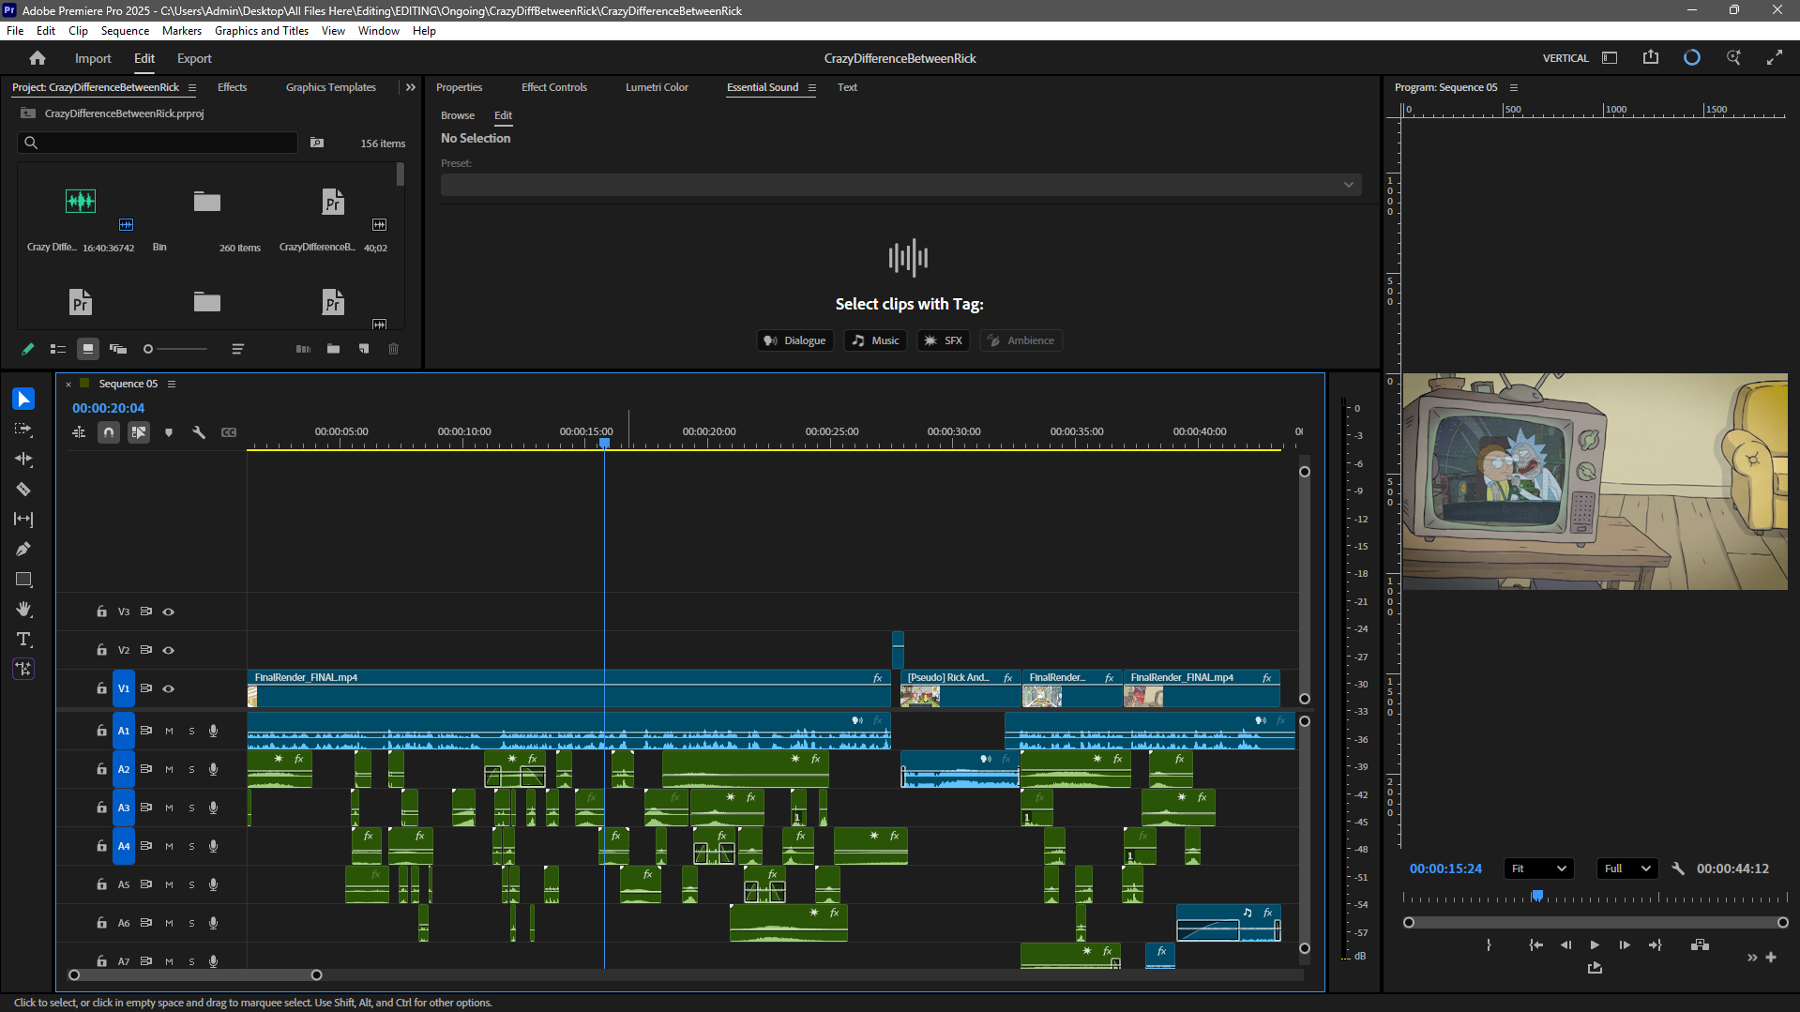Open the Preset dropdown in Essential Sound

(x=900, y=185)
